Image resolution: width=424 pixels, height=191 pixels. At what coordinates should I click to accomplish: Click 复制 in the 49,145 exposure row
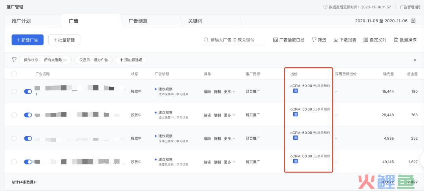(217, 162)
